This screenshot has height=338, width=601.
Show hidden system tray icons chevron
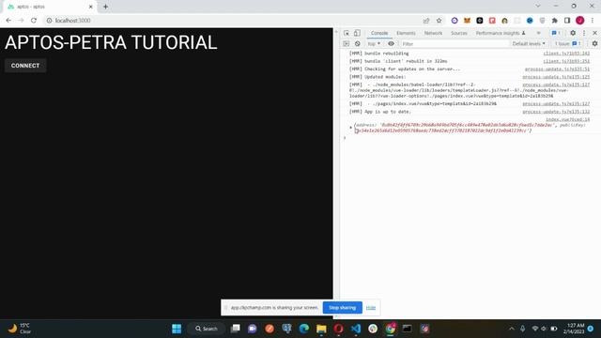(x=512, y=329)
